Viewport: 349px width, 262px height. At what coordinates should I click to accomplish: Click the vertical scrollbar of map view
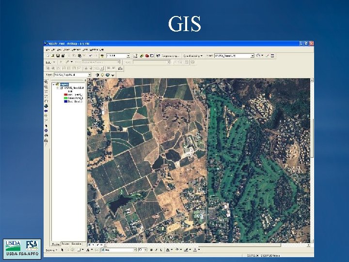pos(312,161)
